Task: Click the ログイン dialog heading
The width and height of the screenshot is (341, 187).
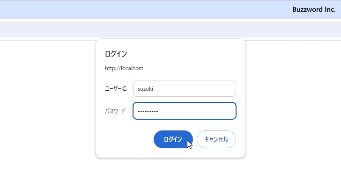Action: pyautogui.click(x=116, y=54)
